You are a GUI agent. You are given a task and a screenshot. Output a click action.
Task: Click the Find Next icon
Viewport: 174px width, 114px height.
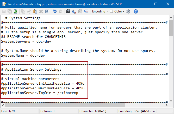(x=80, y=11)
